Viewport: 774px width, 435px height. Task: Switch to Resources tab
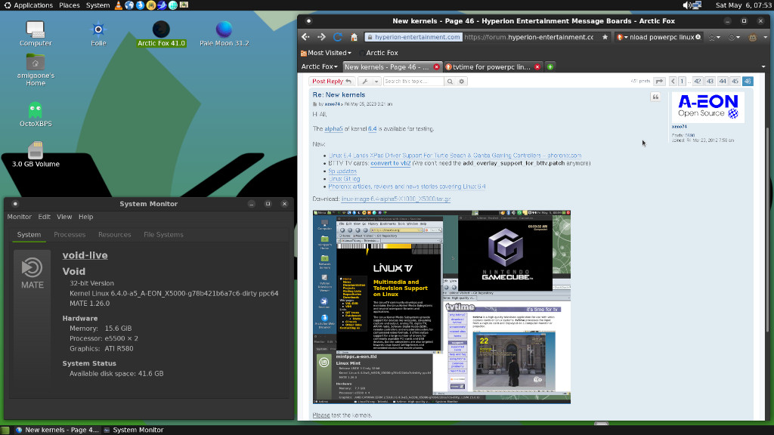point(115,235)
